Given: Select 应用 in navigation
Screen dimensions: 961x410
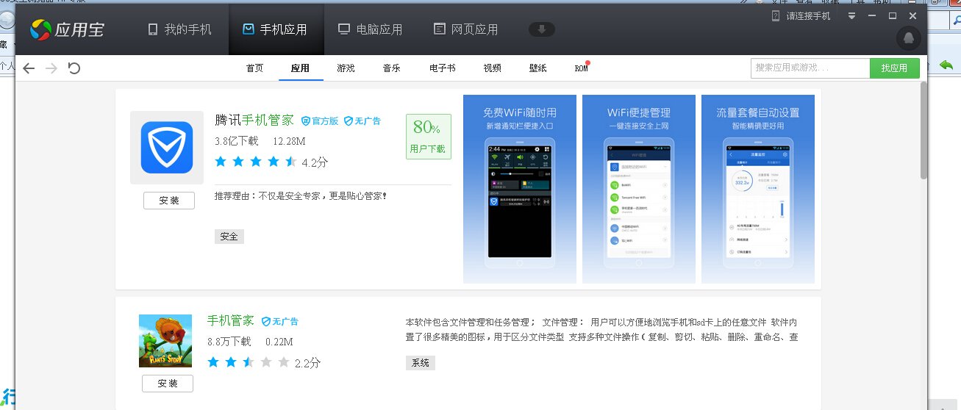Looking at the screenshot, I should 300,68.
